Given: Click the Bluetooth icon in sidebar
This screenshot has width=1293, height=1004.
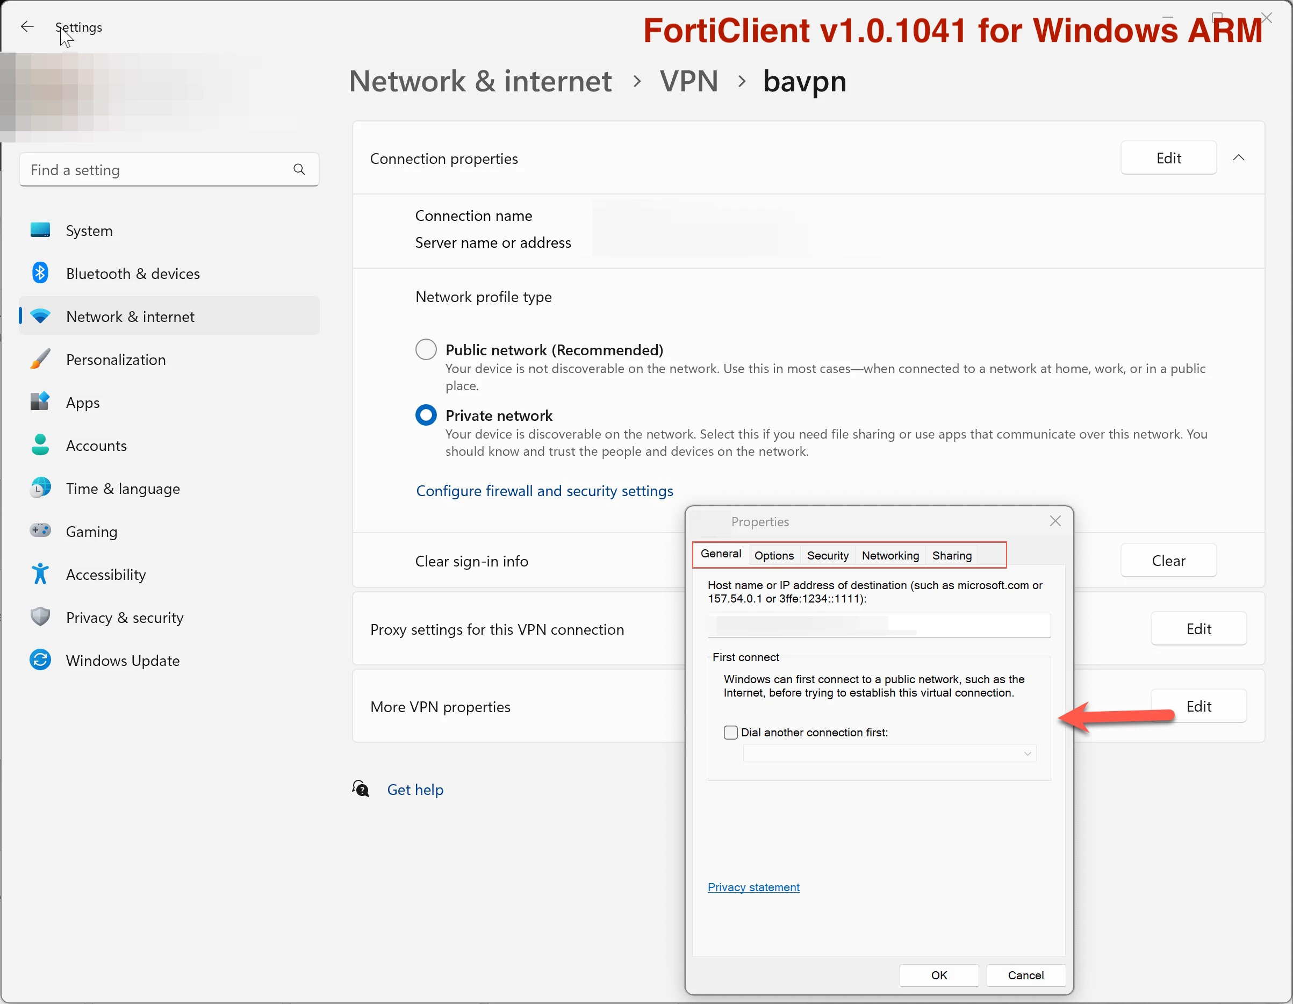Looking at the screenshot, I should pos(40,273).
